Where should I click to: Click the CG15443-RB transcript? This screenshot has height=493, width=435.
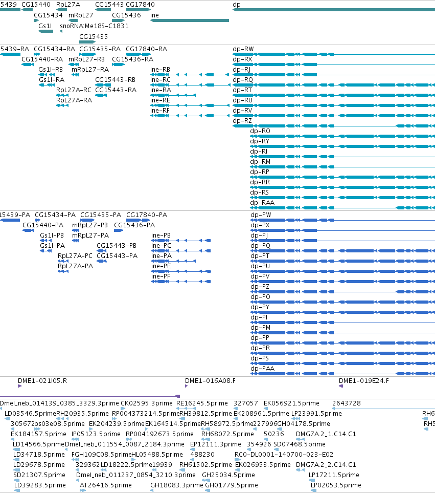point(103,85)
